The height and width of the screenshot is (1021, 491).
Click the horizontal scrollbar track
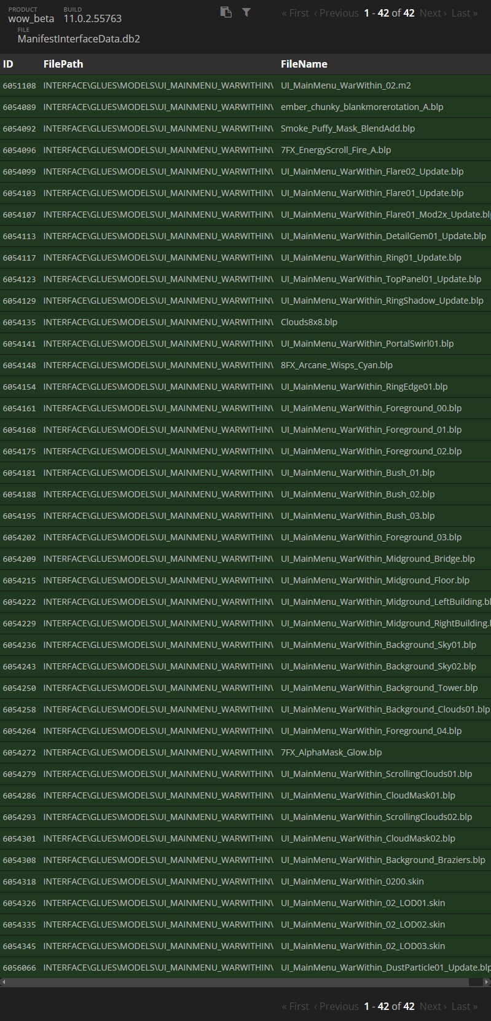point(245,982)
